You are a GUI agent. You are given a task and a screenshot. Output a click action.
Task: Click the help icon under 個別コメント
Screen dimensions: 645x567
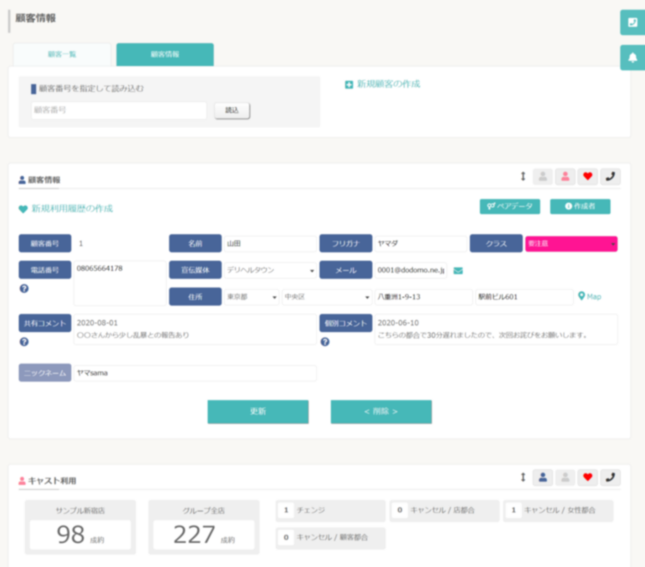point(325,341)
